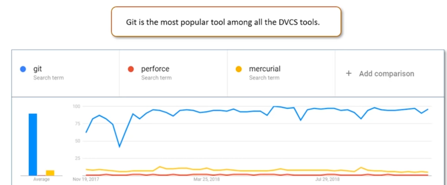Click the 75 y-axis value label
Screen dimensions: 447x185
78,124
